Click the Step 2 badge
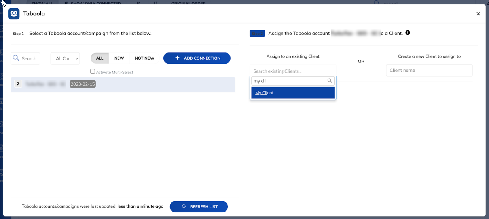 pyautogui.click(x=257, y=34)
